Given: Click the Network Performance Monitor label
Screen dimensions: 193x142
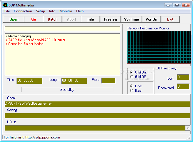Looking at the screenshot, I should [x=148, y=28].
